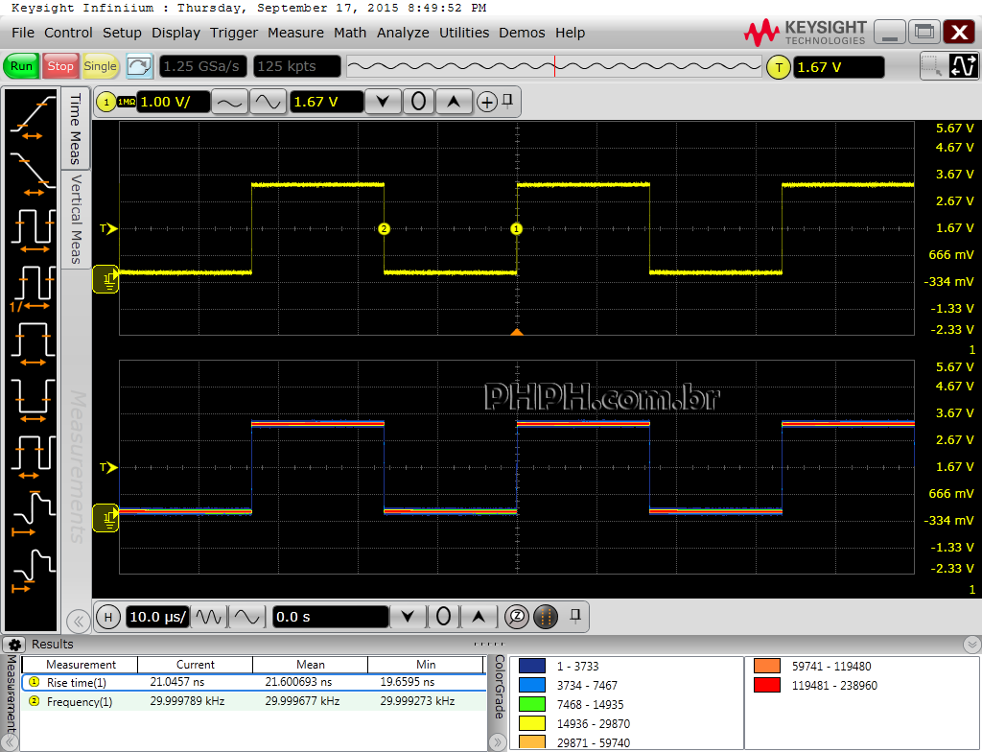Click the red 119481 - 238960 color swatch

tap(767, 685)
